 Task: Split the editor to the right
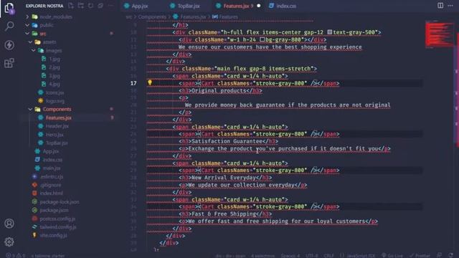(x=440, y=6)
